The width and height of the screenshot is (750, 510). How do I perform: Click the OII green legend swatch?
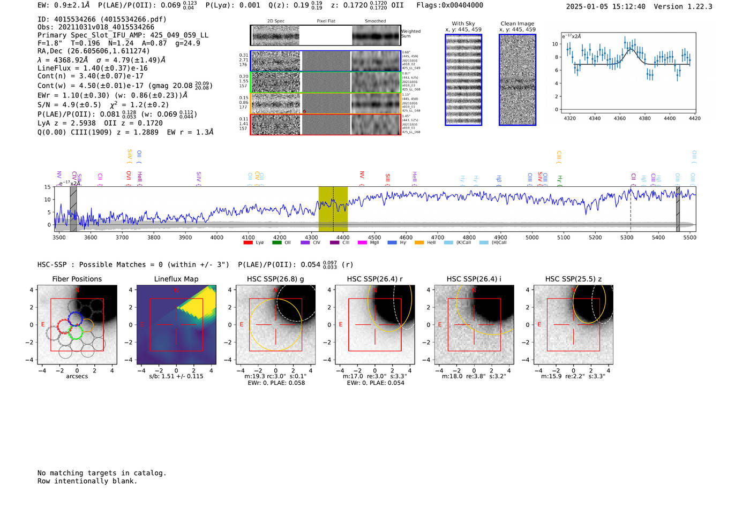[276, 242]
